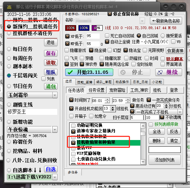The width and height of the screenshot is (190, 188).
Task: Switch to the 小功能 tab
Action: pos(157,82)
